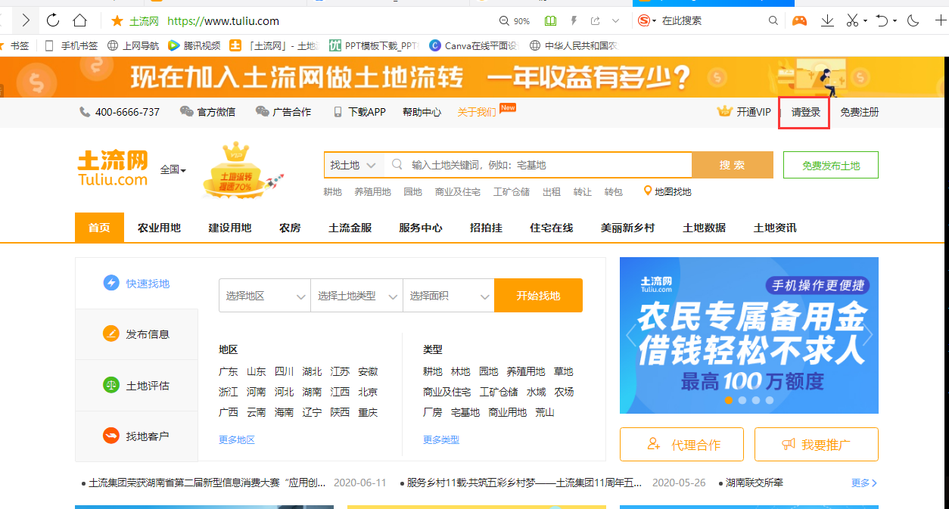Select the 土地数据 navigation tab
Image resolution: width=949 pixels, height=509 pixels.
(x=704, y=228)
